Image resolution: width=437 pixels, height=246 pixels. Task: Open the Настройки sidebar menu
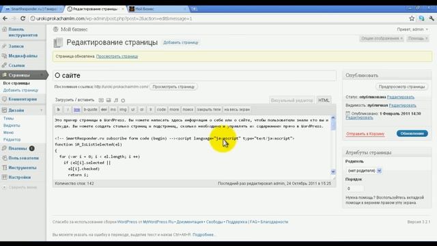(20, 178)
